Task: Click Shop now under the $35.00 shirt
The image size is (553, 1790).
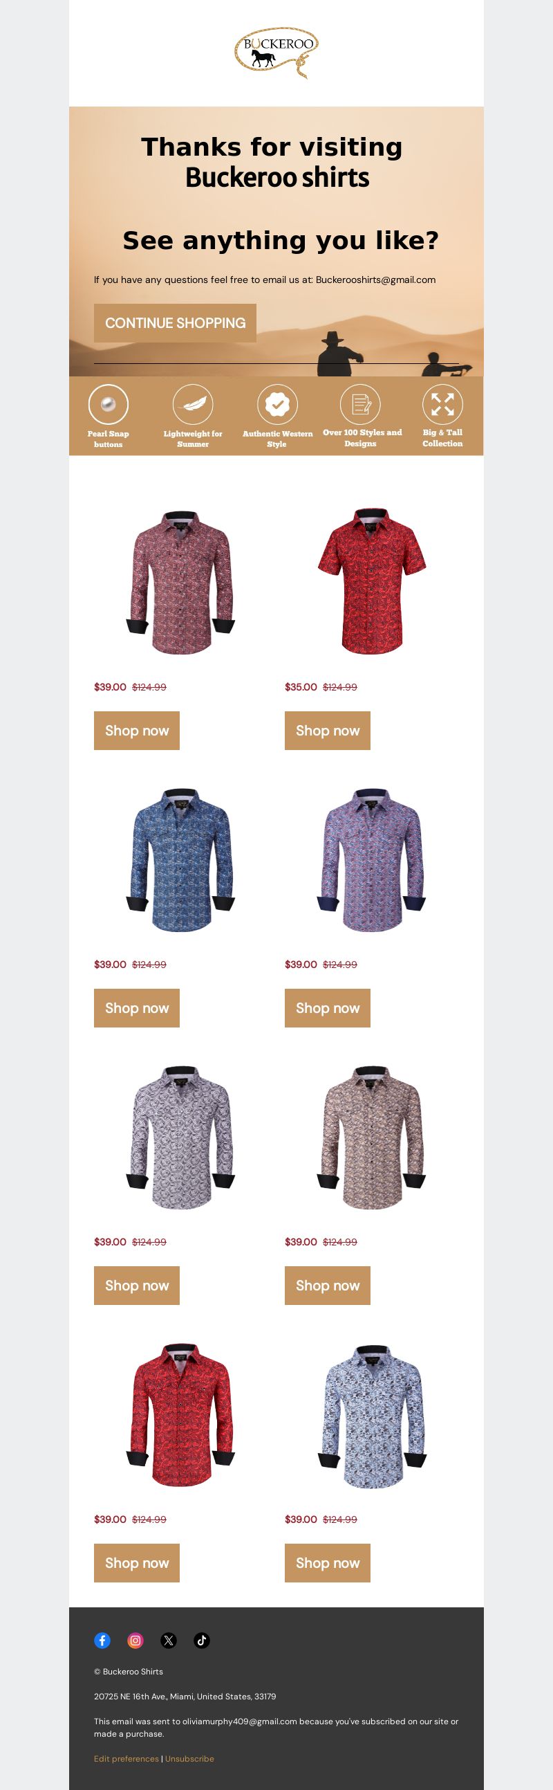Action: tap(328, 730)
